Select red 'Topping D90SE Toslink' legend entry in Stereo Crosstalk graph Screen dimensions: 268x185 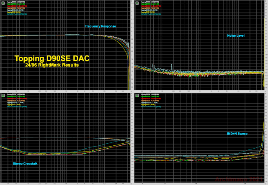pyautogui.click(x=17, y=99)
